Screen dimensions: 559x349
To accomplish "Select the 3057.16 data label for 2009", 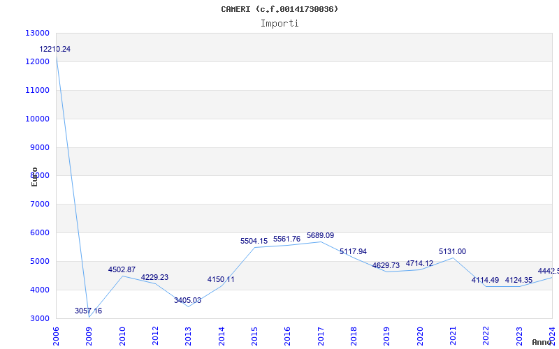I will (88, 311).
